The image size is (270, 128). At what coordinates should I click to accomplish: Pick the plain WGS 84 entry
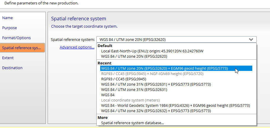(108, 95)
